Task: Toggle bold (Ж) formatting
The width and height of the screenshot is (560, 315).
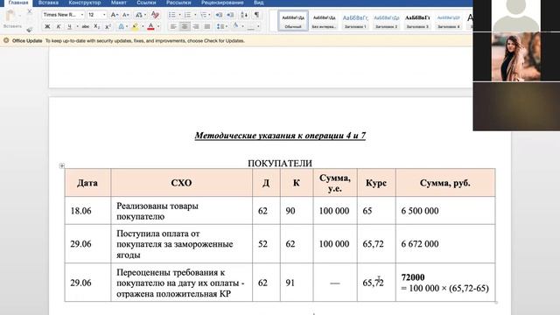Action: click(x=47, y=26)
